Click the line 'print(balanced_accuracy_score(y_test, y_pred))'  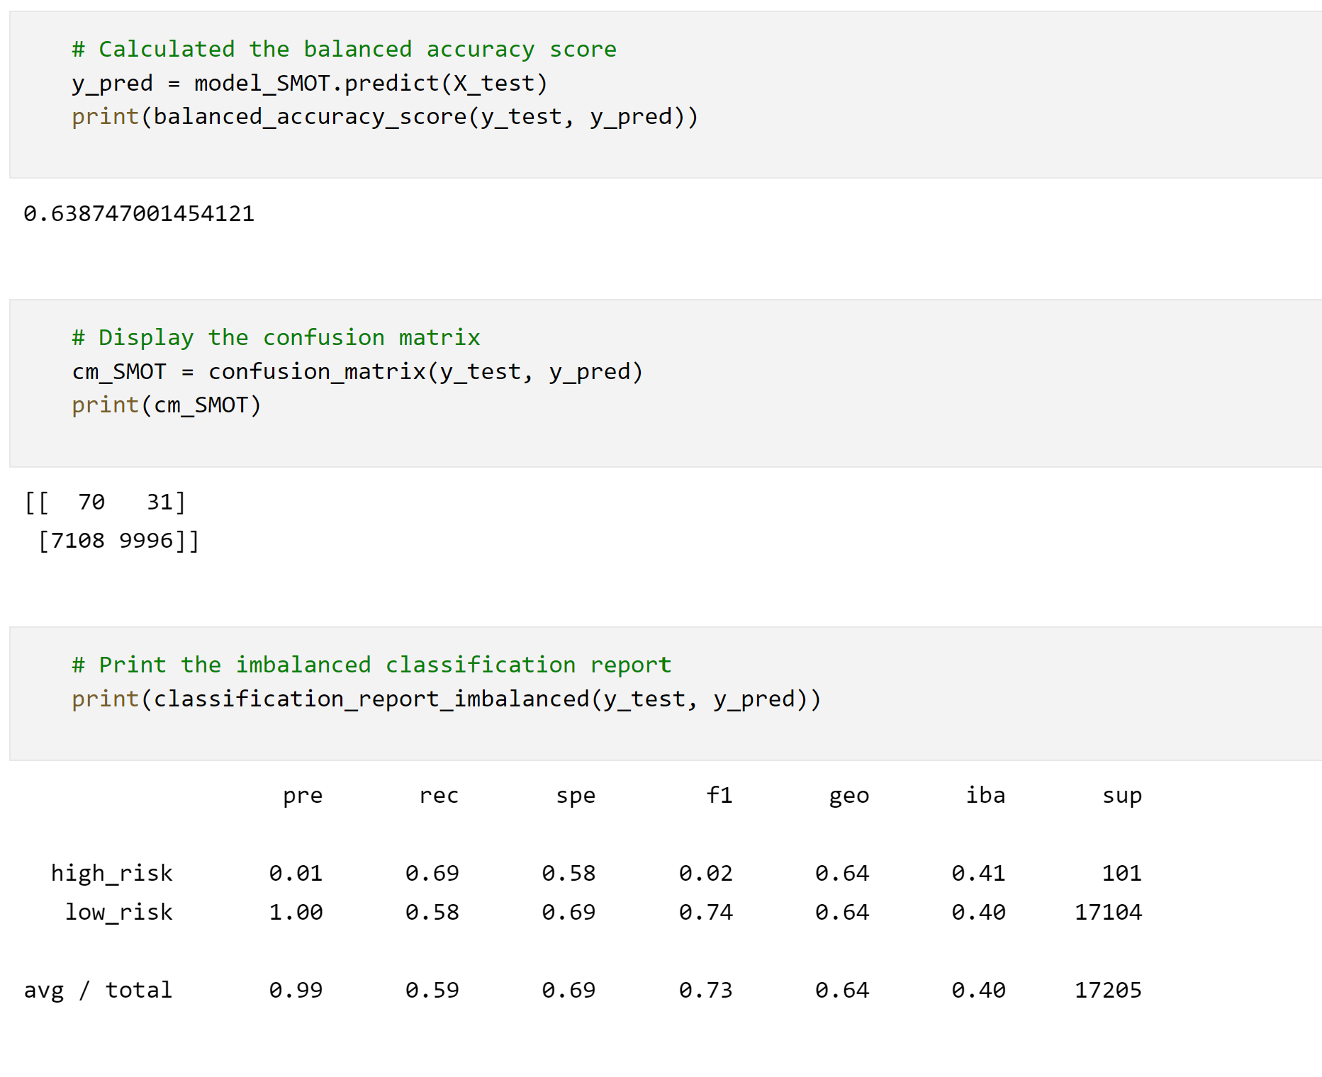(385, 117)
